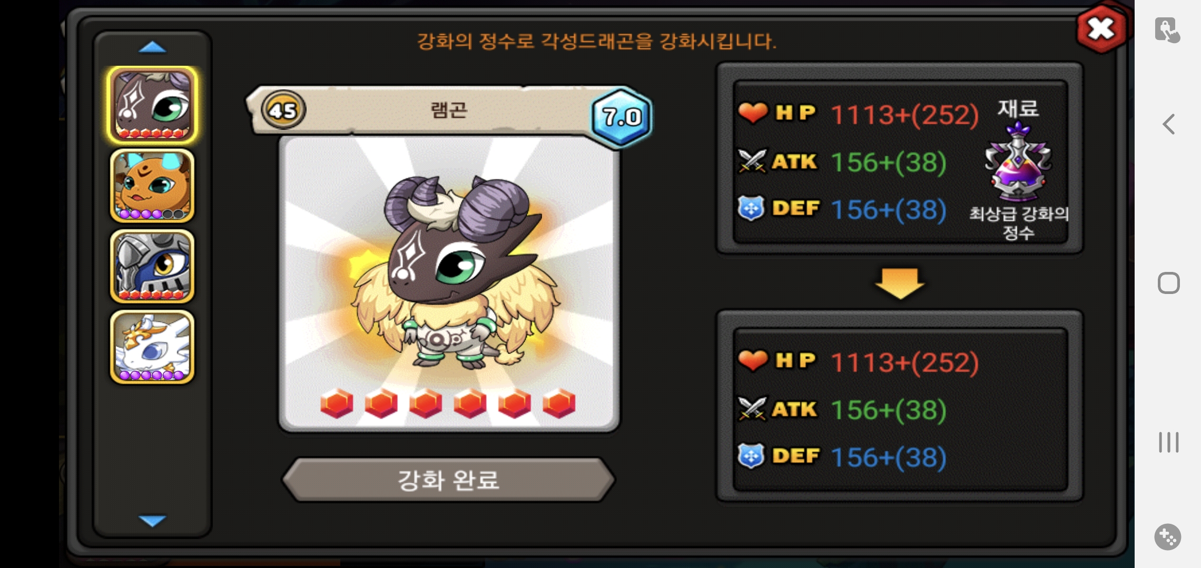
Task: Tap the 7.0 hexagon grade badge
Action: (x=622, y=117)
